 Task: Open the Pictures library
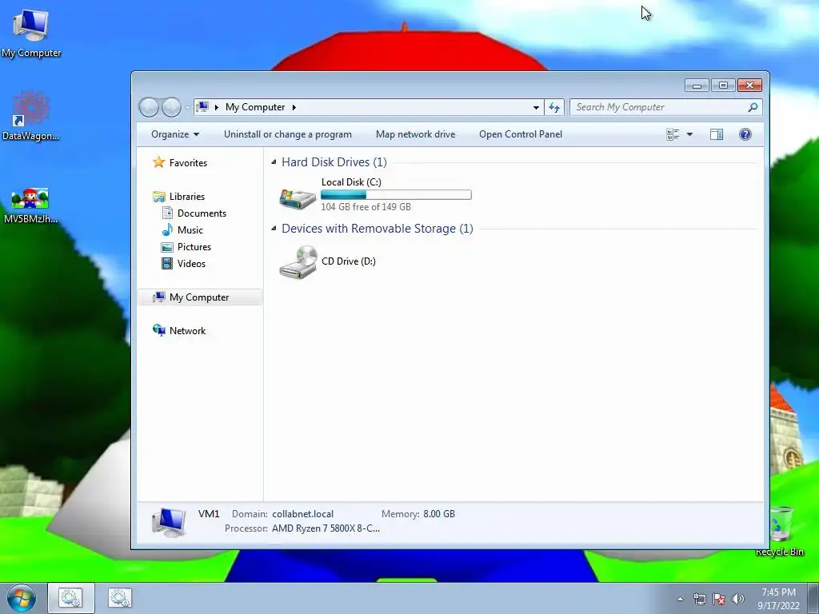point(186,247)
